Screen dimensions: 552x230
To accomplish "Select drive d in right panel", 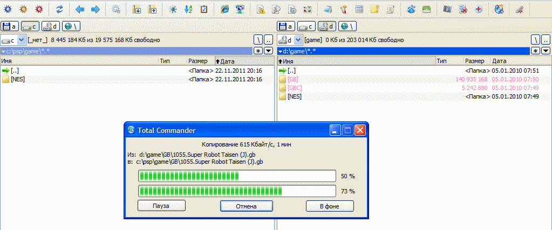I will [x=327, y=26].
